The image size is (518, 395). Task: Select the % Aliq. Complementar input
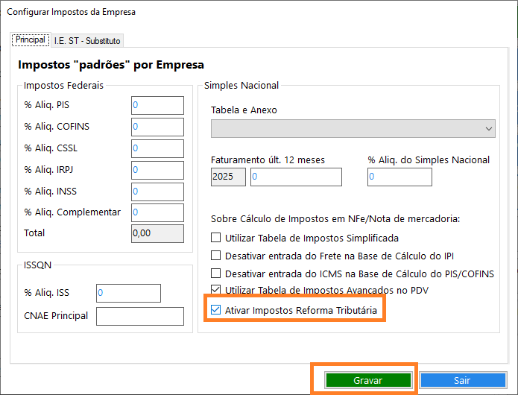tap(157, 212)
